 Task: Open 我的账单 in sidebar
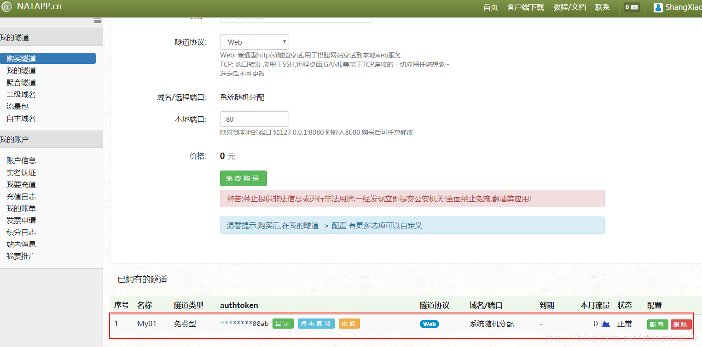pos(21,208)
